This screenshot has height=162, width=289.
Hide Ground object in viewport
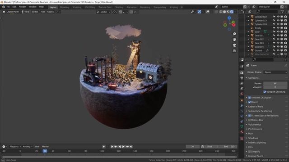pyautogui.click(x=278, y=50)
